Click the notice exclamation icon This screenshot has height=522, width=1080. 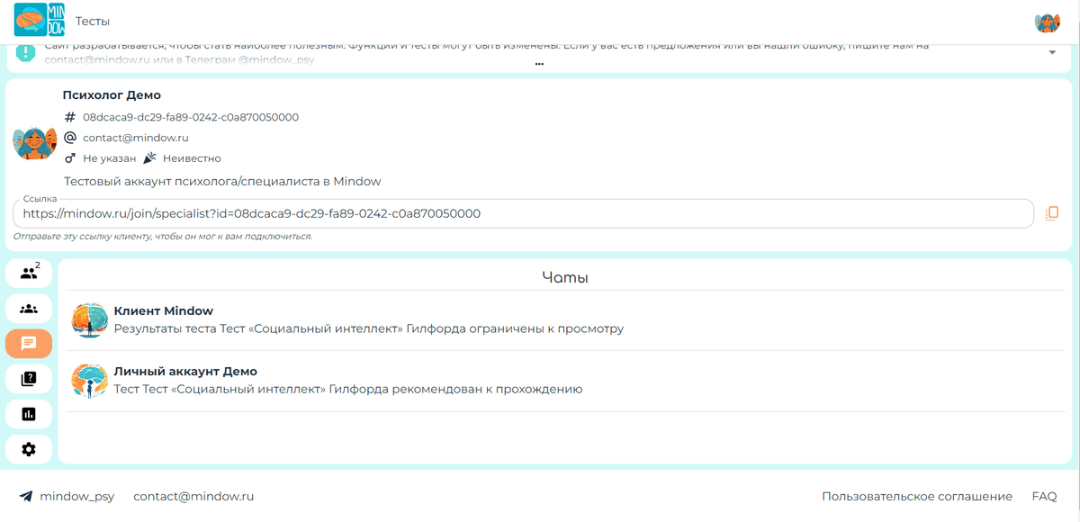(x=26, y=52)
